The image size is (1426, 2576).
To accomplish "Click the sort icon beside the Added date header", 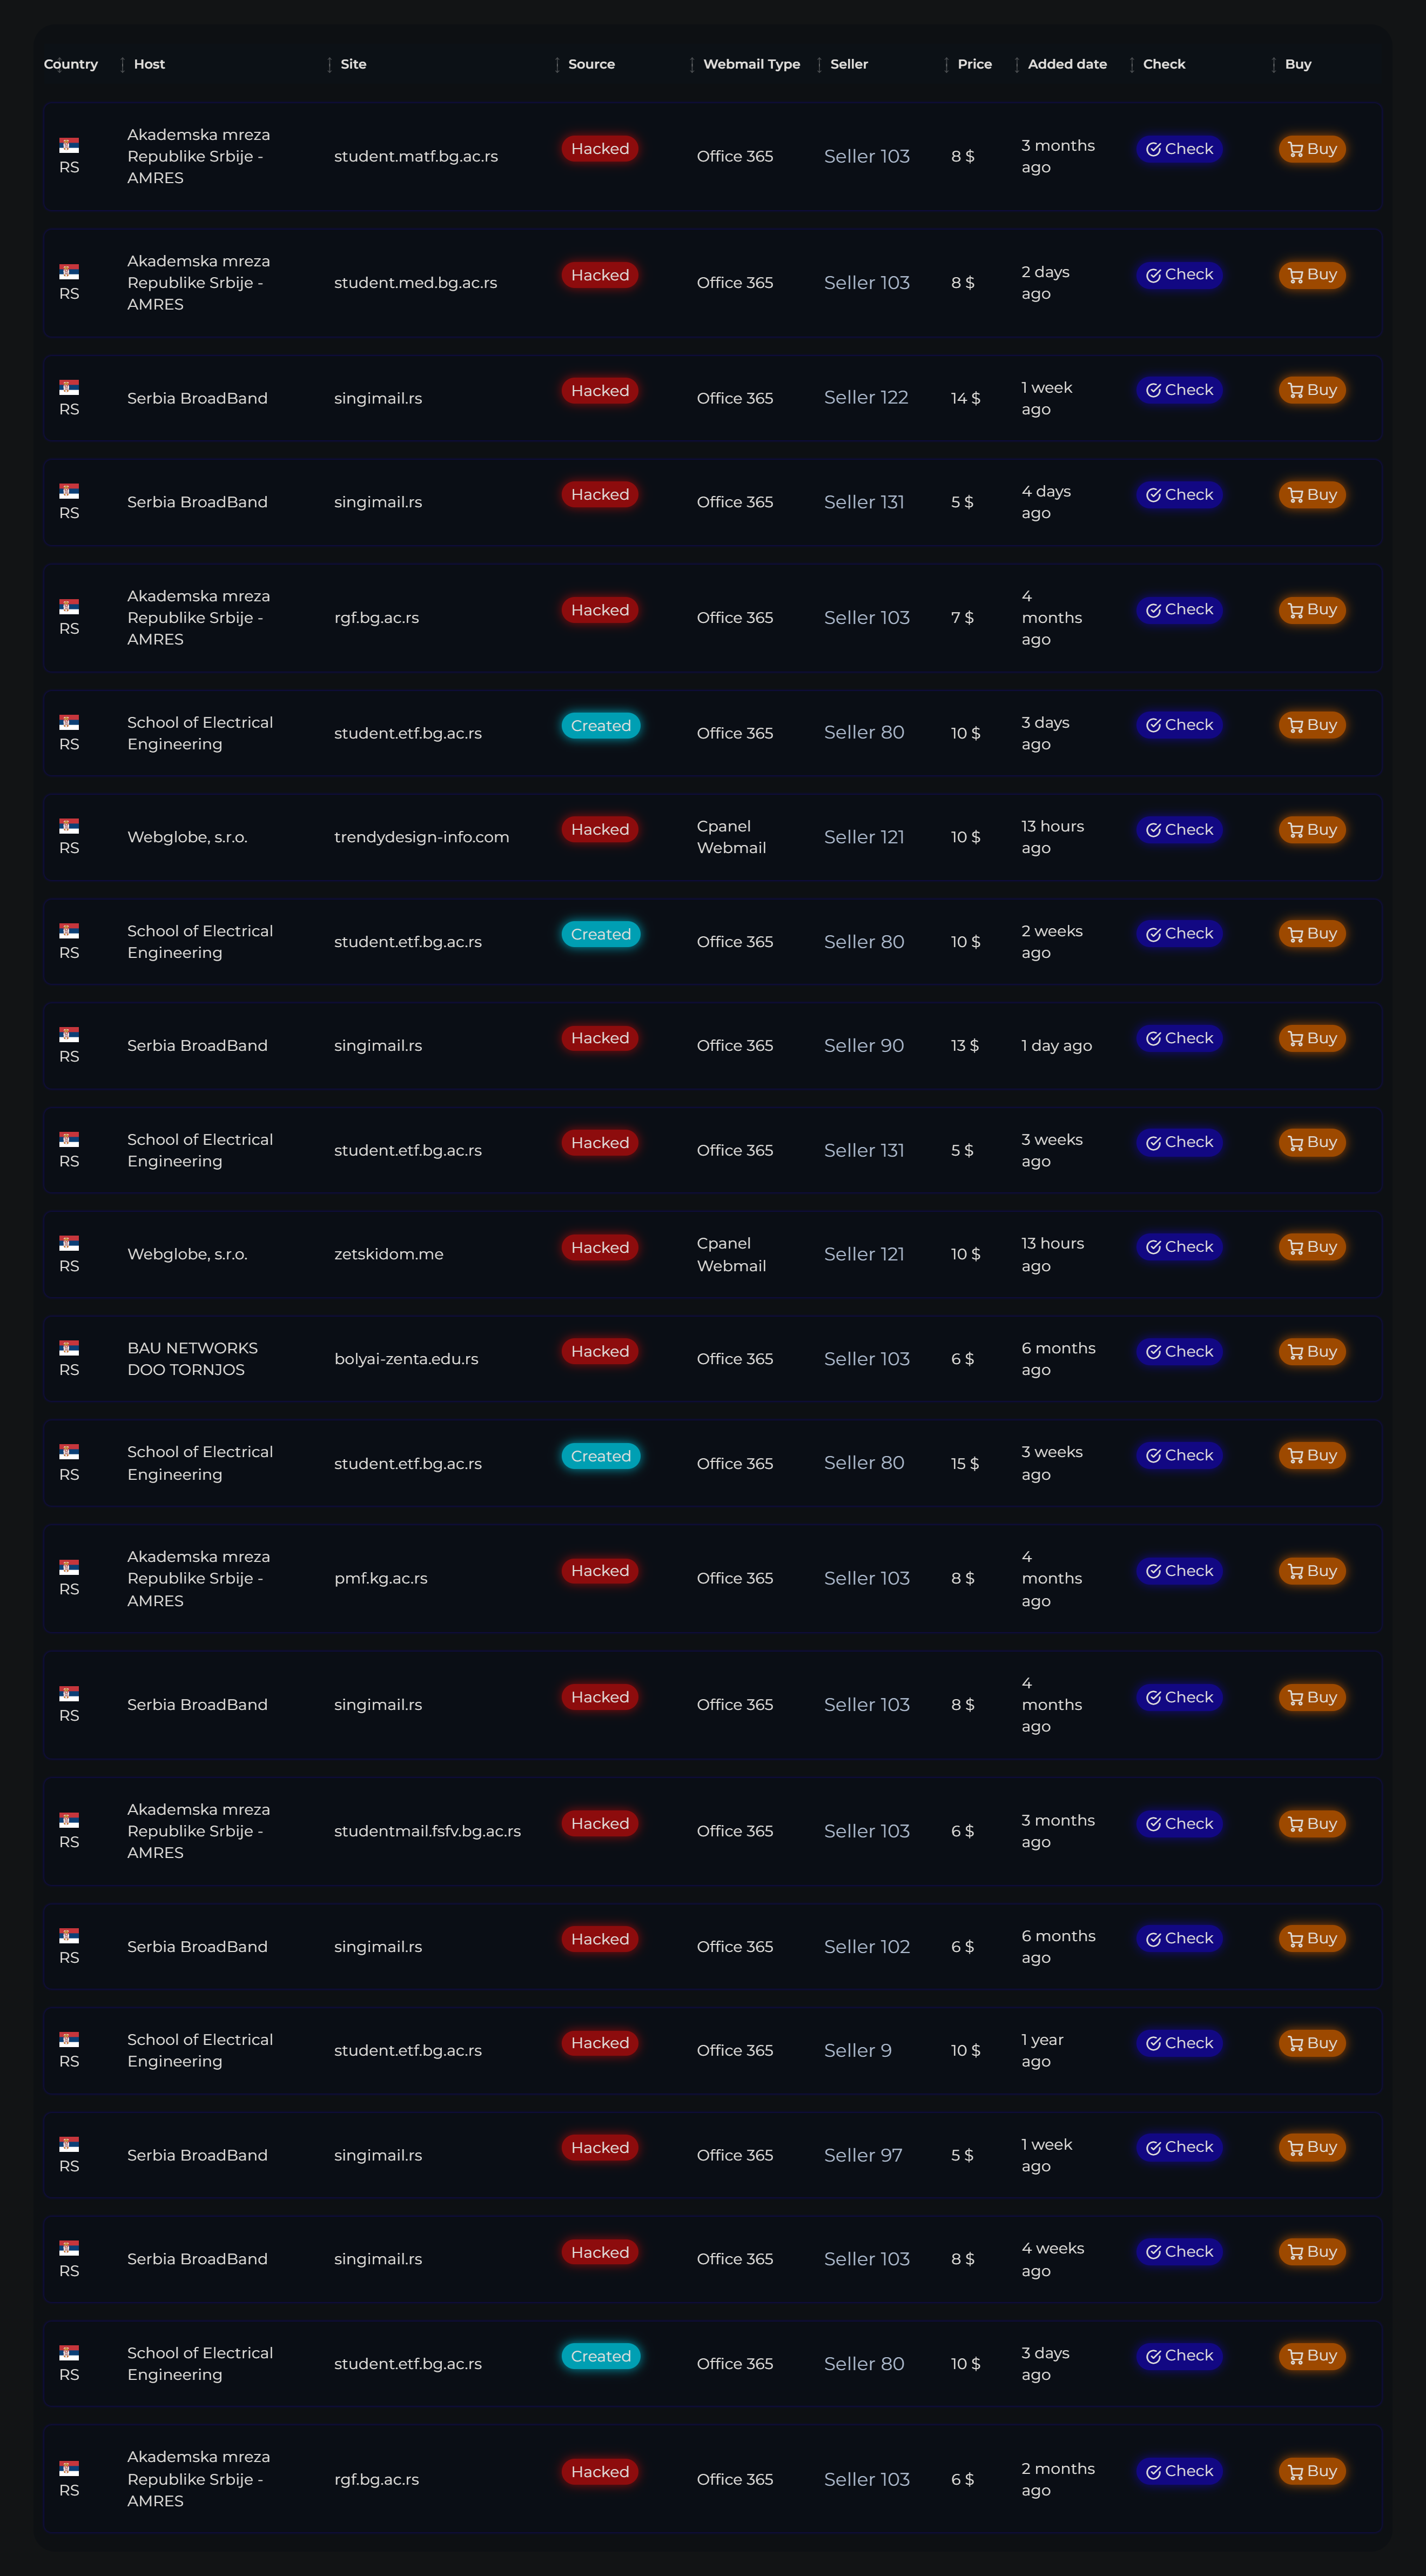I will (1017, 65).
